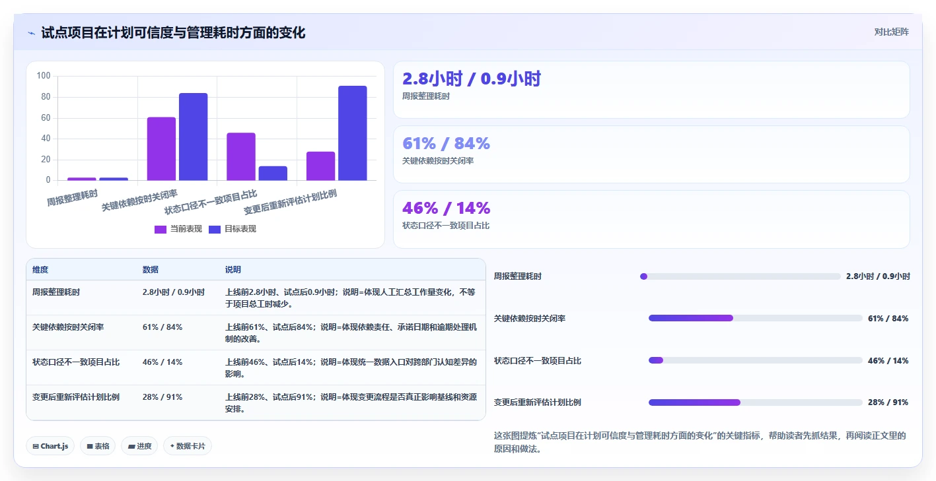Click the summary paragraph starting 这张图提炼

(x=700, y=442)
